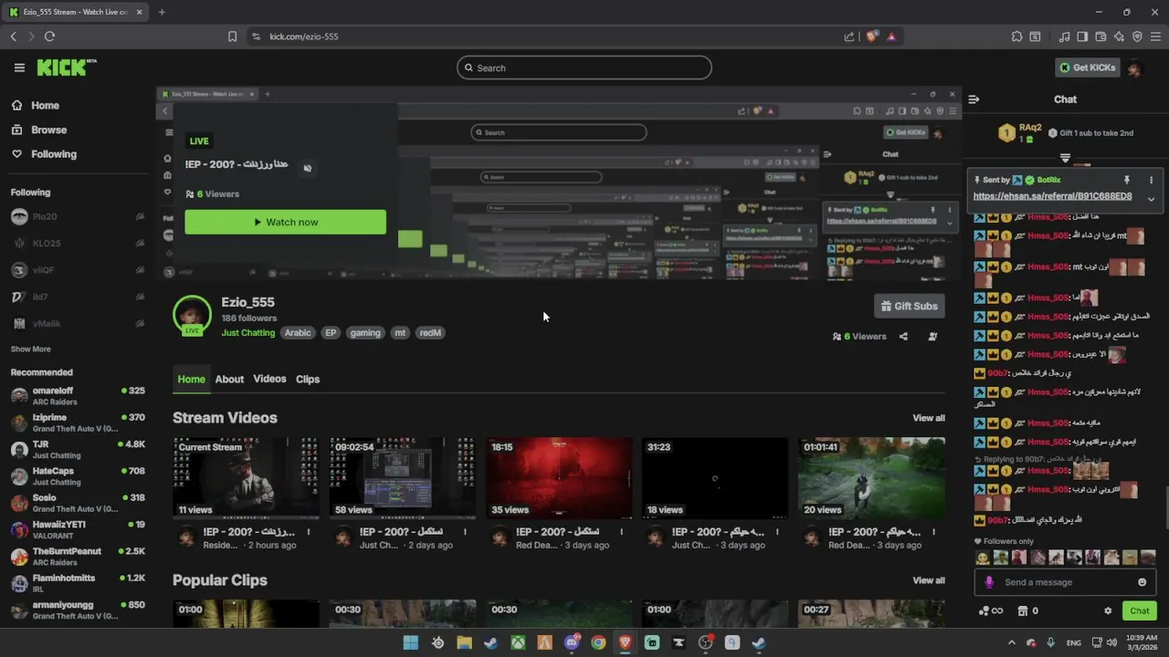The height and width of the screenshot is (657, 1169).
Task: Click the Watch now button
Action: coord(285,222)
